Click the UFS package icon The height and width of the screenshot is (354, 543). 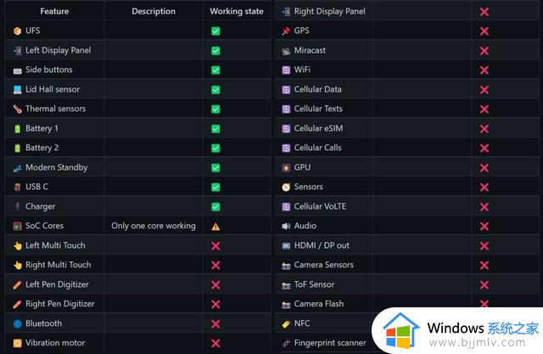click(x=17, y=31)
